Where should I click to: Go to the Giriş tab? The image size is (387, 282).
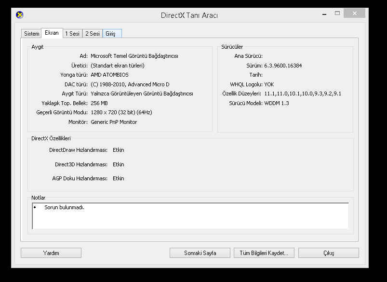point(112,34)
